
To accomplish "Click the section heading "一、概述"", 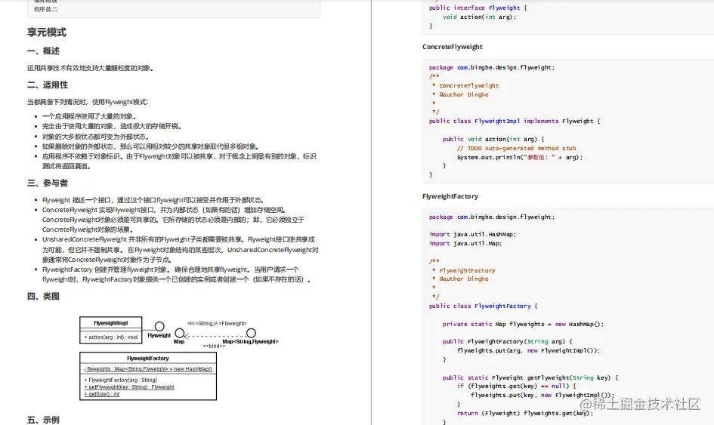I will [43, 51].
